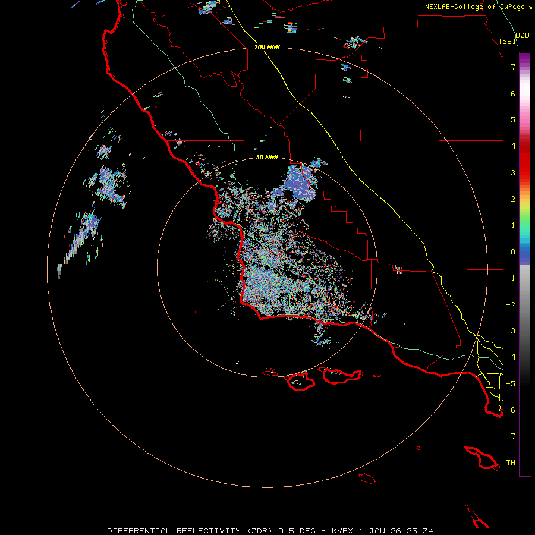Click the 50 NMI range ring label
This screenshot has width=535, height=535.
tap(267, 157)
